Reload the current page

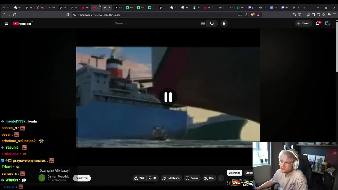tap(15, 15)
